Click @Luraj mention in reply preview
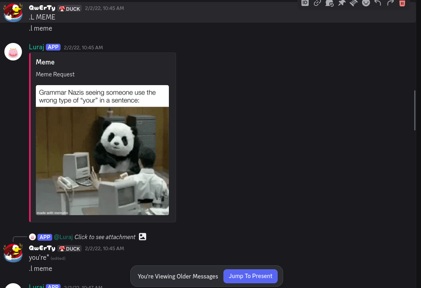Screen dimensions: 421x288 coord(63,237)
